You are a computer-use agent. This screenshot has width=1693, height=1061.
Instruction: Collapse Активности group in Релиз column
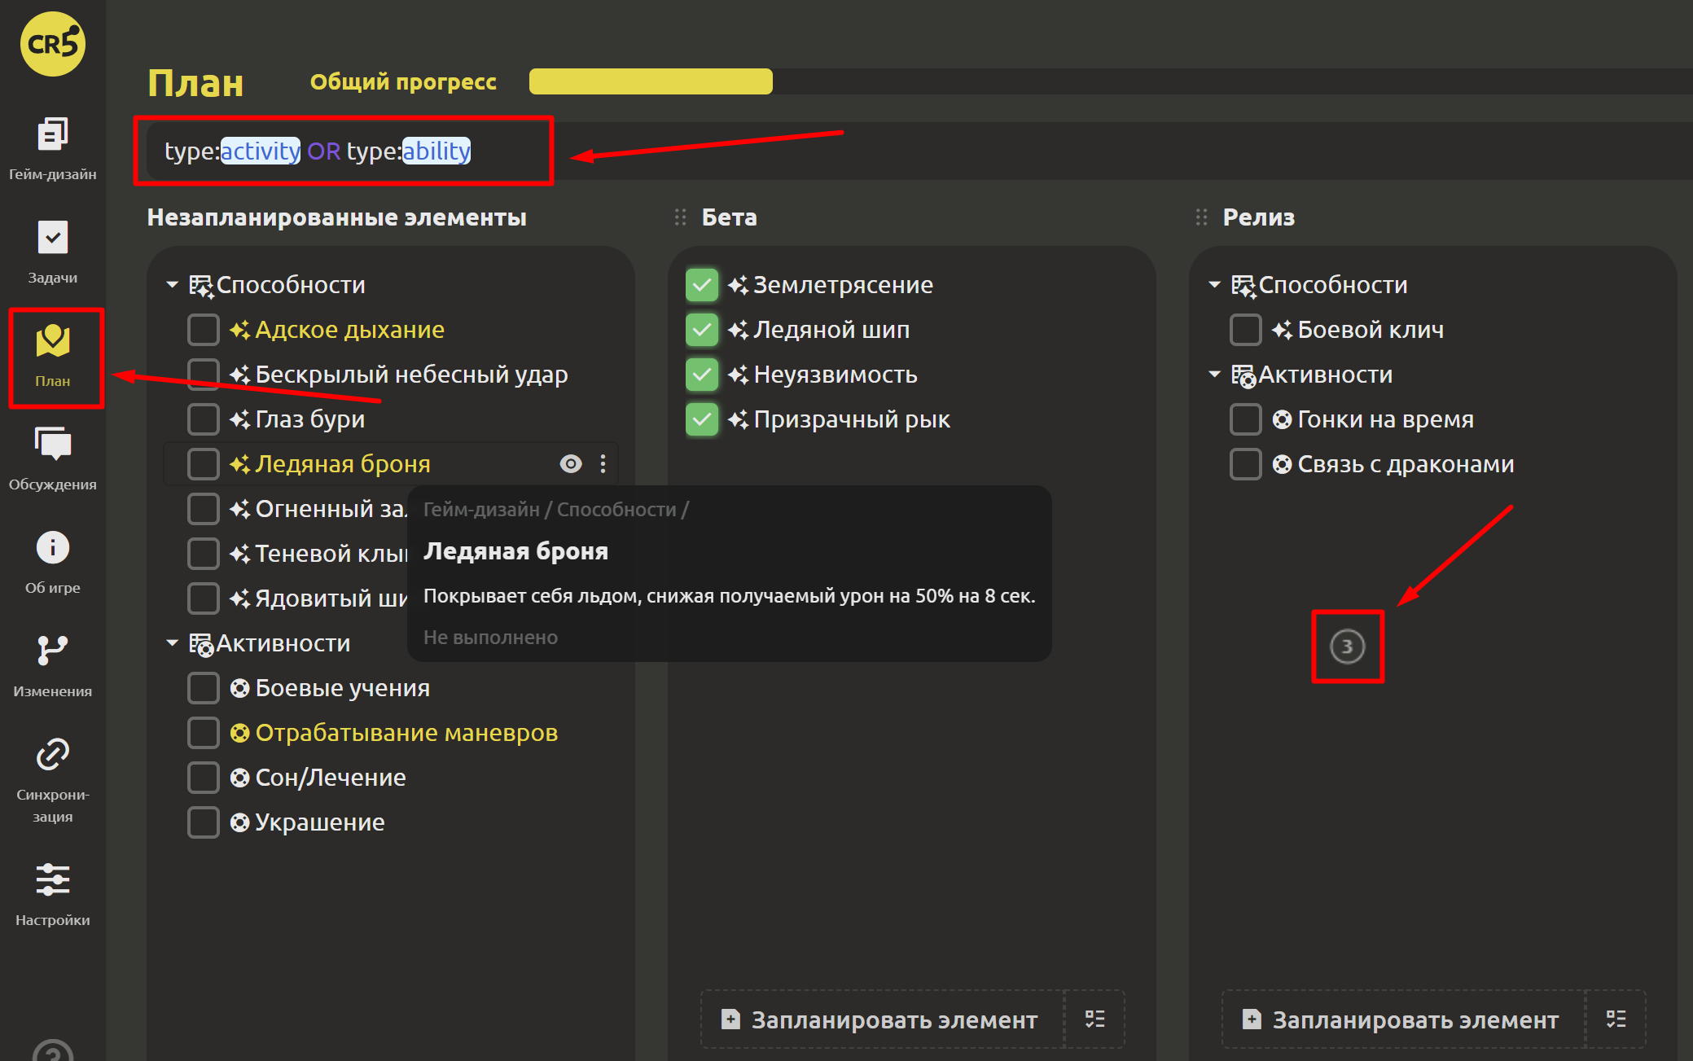pyautogui.click(x=1214, y=375)
